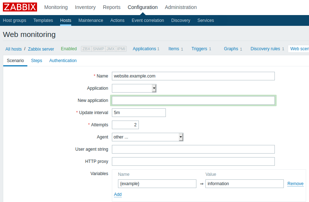The width and height of the screenshot is (309, 202).
Task: Click the ZBX availability indicator
Action: pyautogui.click(x=86, y=49)
